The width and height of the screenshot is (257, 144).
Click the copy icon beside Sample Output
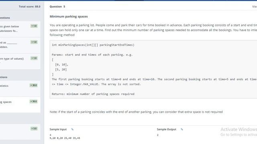point(182,129)
